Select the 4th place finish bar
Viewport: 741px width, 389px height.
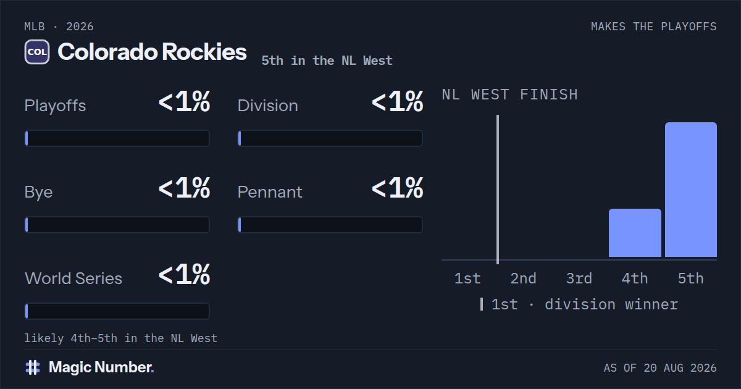(x=635, y=233)
